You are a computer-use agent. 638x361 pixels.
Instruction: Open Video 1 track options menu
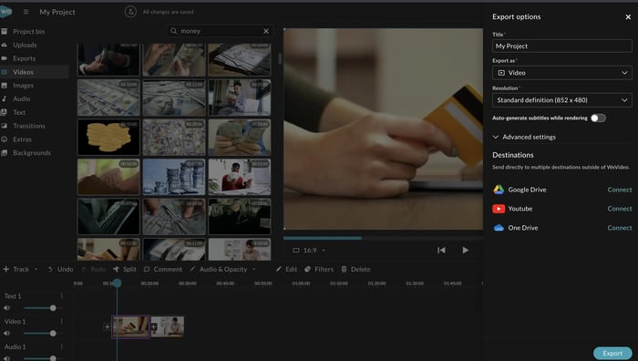pyautogui.click(x=61, y=321)
